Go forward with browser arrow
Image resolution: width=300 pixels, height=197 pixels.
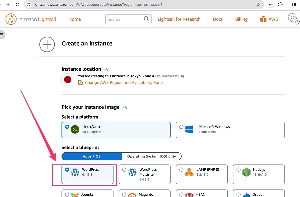(x=8, y=4)
